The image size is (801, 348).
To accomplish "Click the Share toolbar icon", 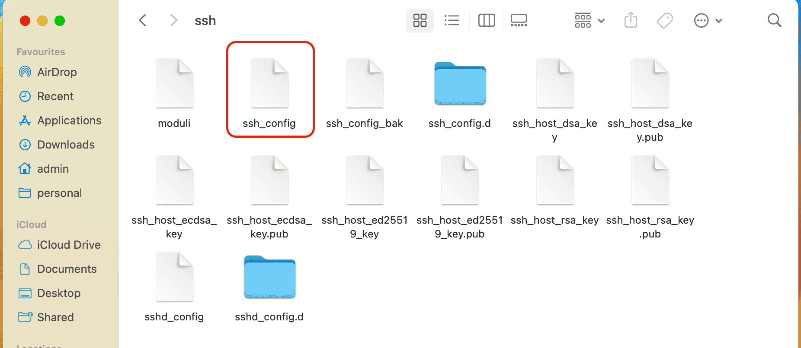I will tap(631, 20).
